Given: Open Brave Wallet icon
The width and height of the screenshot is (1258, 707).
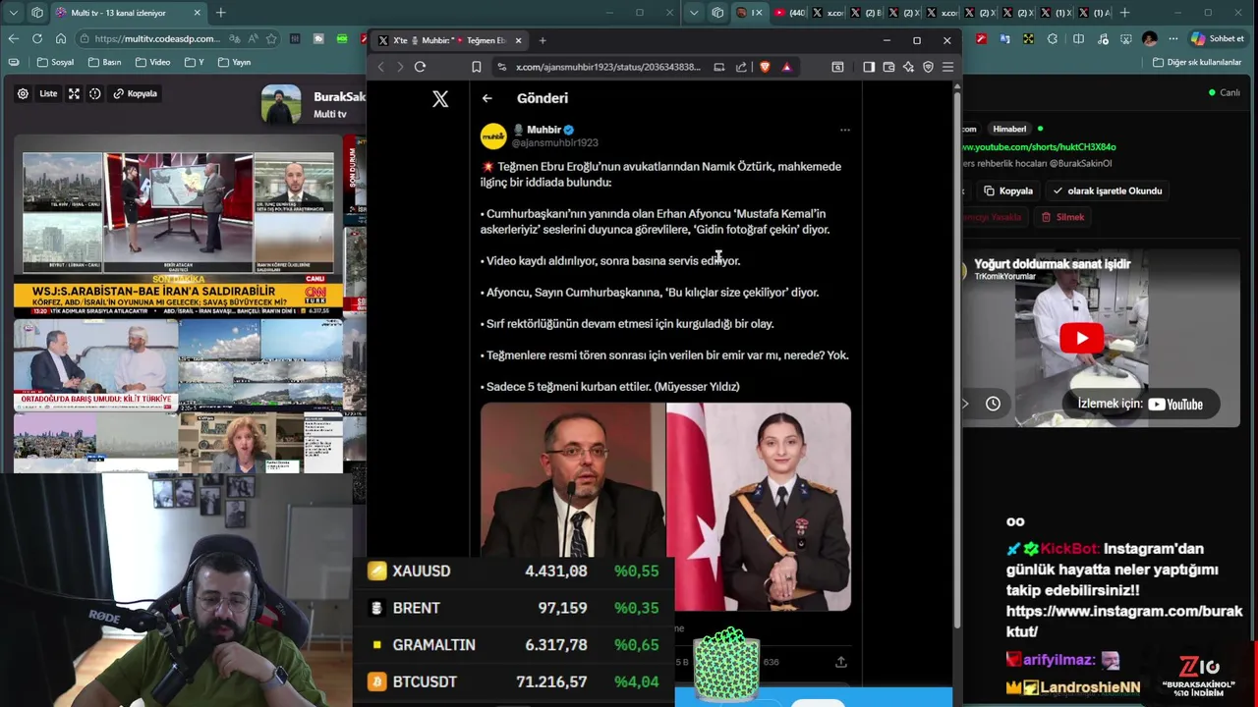Looking at the screenshot, I should 888,67.
